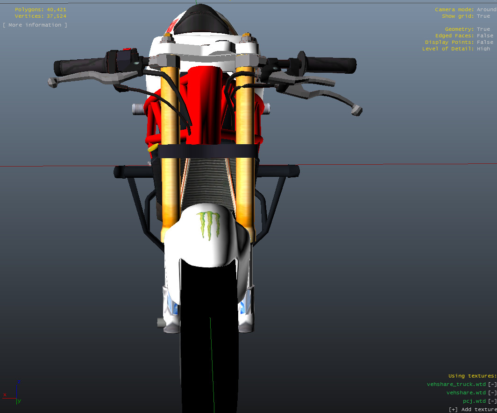Remove pcj.wtd with its [-] button
Viewport: 497px width, 413px height.
point(492,401)
